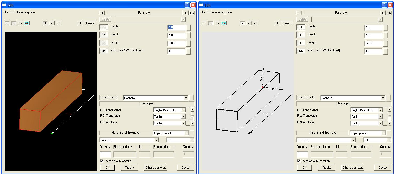This screenshot has height=176, width=396.
Task: Open R 1 Longitudinal dropdown in black-preview window
Action: click(183, 110)
